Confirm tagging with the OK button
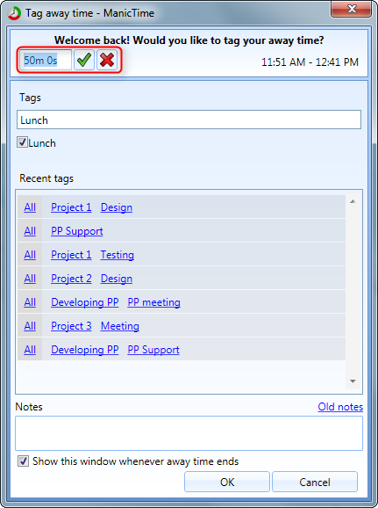Viewport: 378px width, 508px height. pyautogui.click(x=227, y=483)
